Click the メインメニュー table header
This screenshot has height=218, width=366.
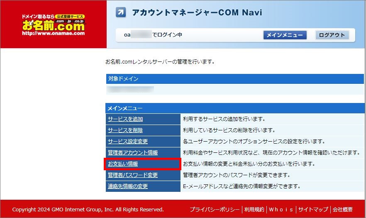(235, 108)
